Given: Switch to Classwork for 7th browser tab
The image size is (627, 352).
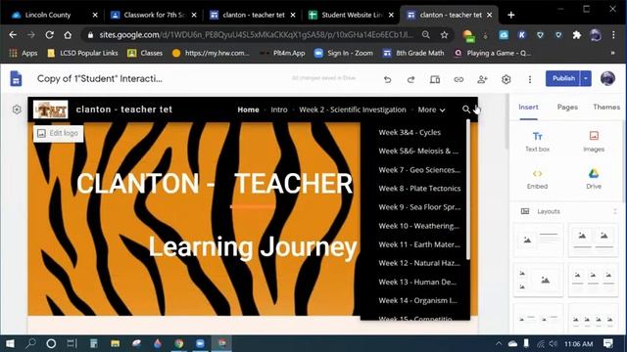Looking at the screenshot, I should click(x=154, y=16).
